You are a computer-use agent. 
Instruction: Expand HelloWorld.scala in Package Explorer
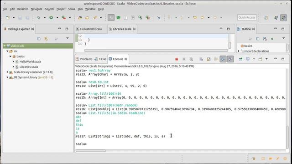(13, 61)
